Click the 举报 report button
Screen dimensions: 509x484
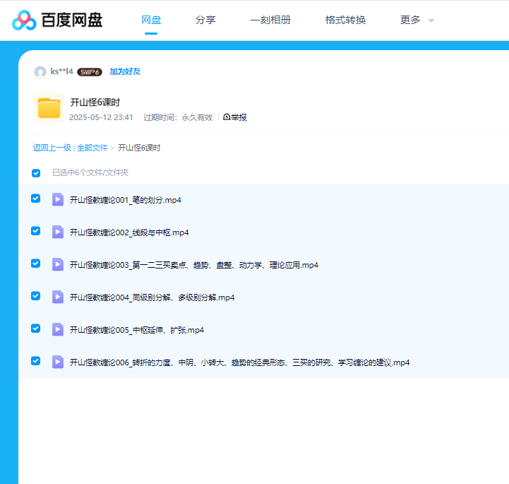point(235,117)
